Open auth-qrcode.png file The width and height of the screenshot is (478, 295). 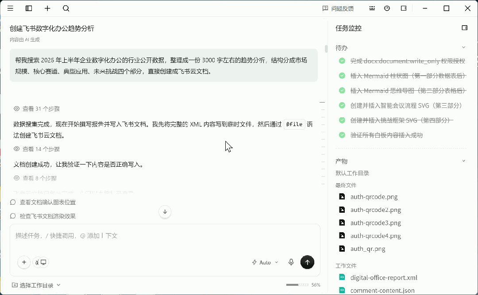click(x=374, y=196)
